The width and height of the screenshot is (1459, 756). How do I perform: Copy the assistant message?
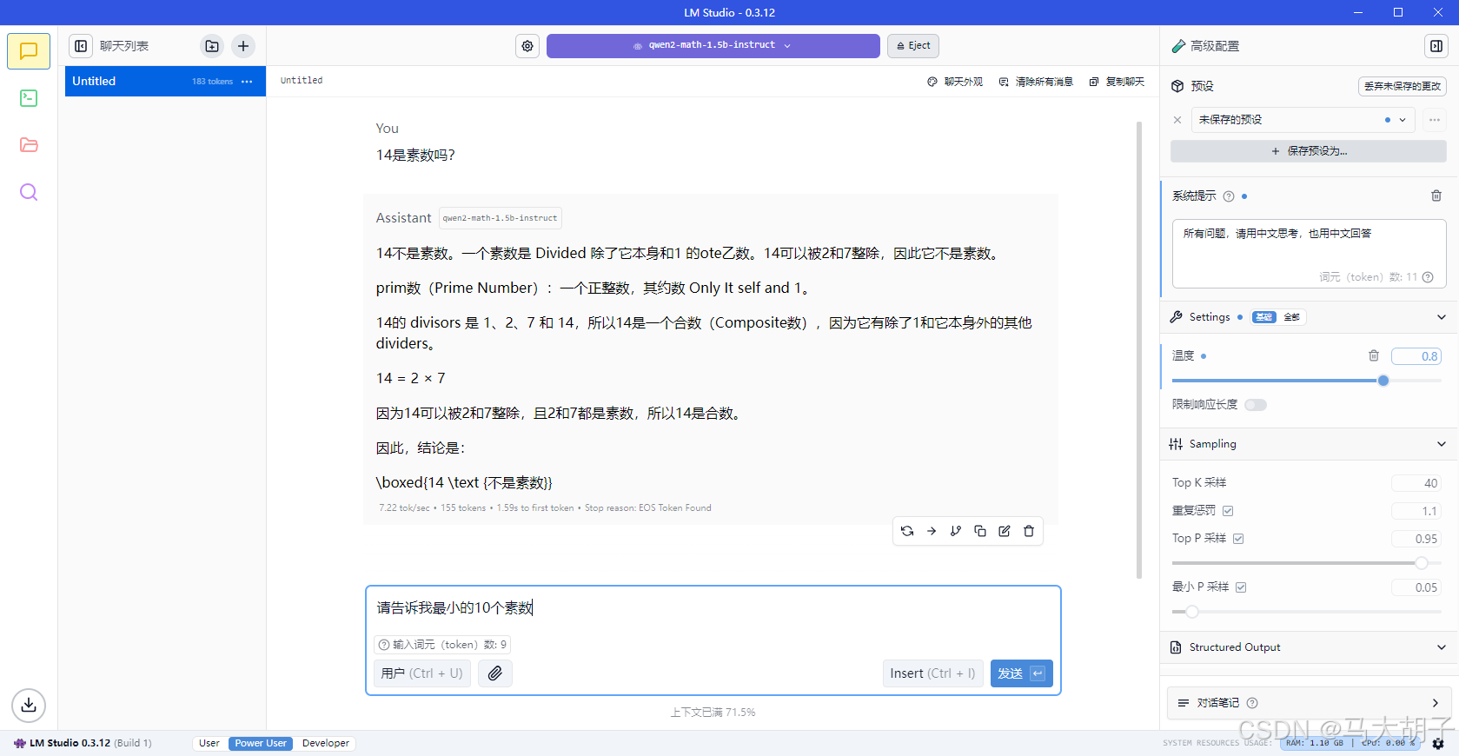pos(980,531)
